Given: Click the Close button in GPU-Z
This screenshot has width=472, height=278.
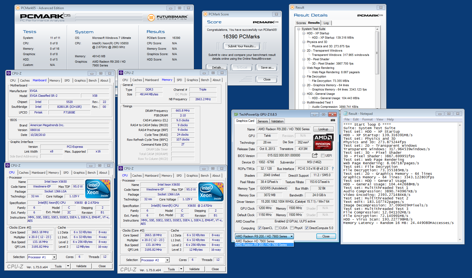Looking at the screenshot, I should 326,236.
